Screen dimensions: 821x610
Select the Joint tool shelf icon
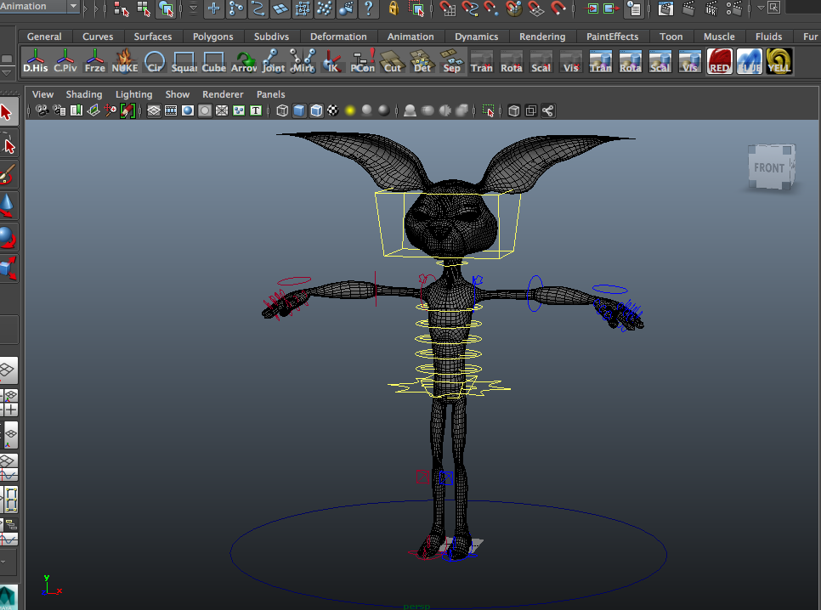(273, 61)
